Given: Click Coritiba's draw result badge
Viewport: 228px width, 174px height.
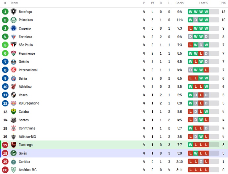Looking at the screenshot, I should 206,161.
